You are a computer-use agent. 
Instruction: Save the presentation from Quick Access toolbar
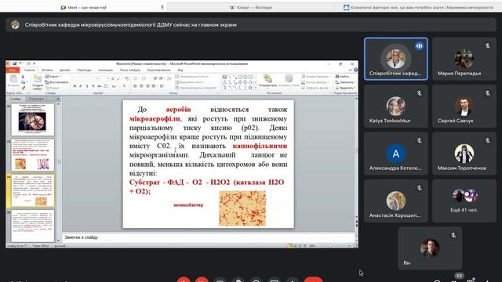click(x=14, y=63)
